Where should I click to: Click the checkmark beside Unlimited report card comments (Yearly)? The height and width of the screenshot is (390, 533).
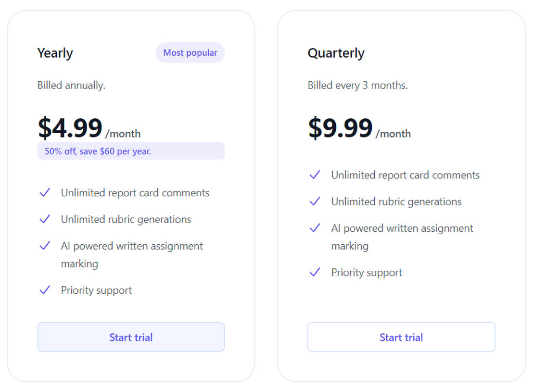pyautogui.click(x=44, y=192)
